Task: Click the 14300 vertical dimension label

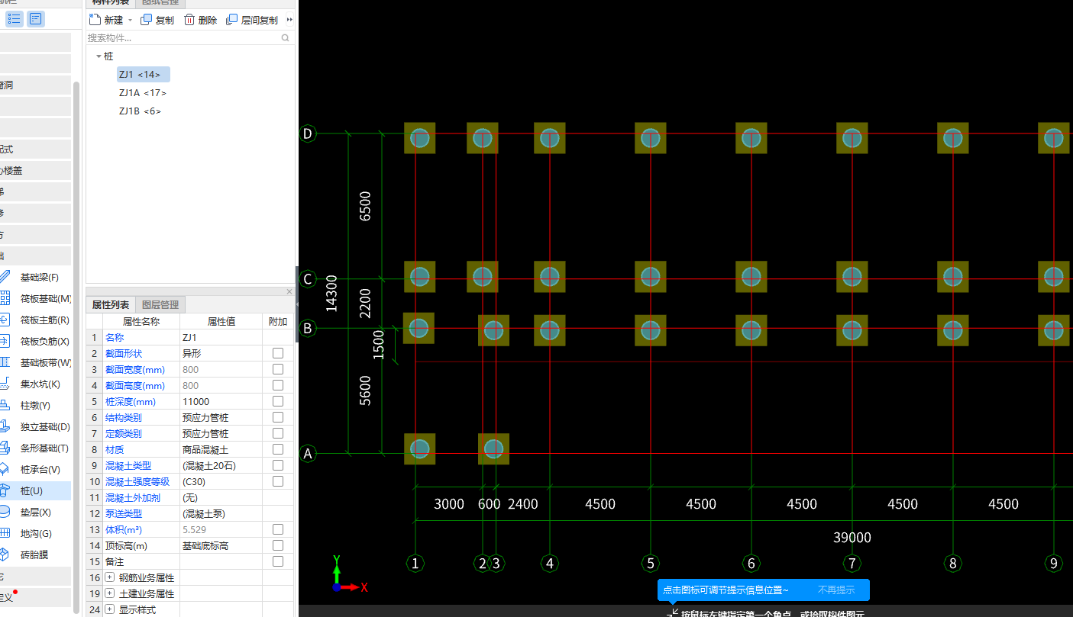Action: coord(331,294)
